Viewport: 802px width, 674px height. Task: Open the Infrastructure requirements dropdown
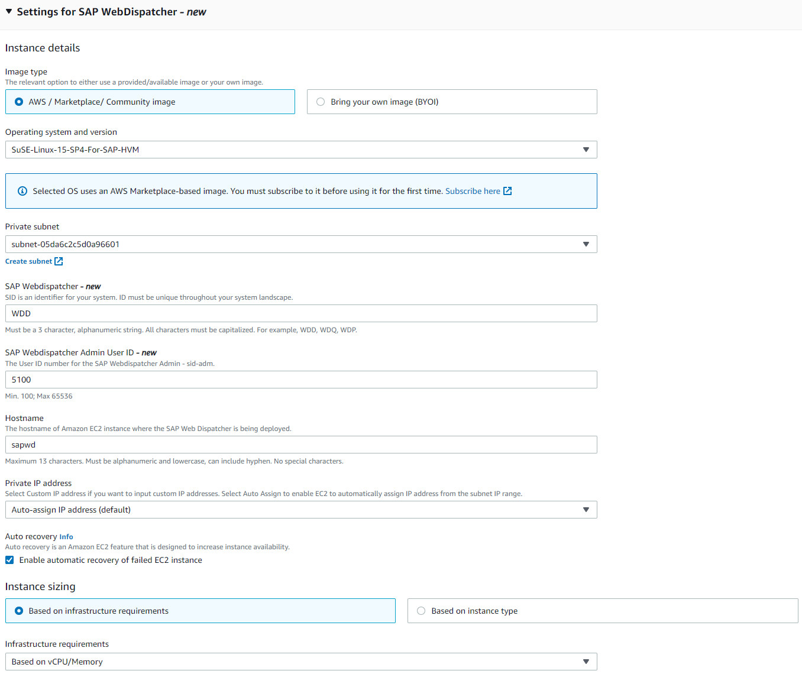point(301,662)
